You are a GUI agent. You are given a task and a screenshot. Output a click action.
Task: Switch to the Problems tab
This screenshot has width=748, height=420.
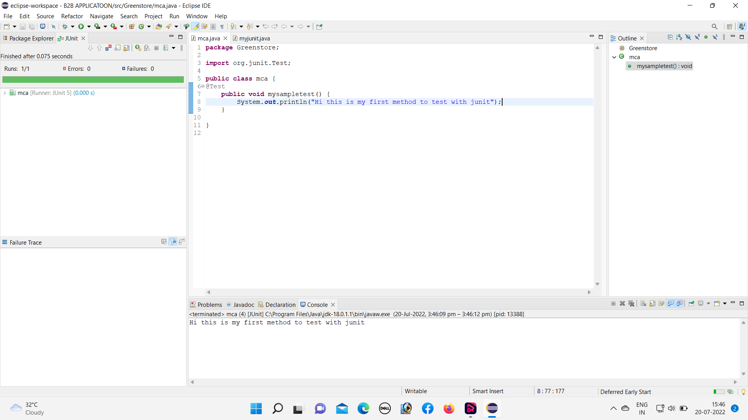pyautogui.click(x=206, y=304)
